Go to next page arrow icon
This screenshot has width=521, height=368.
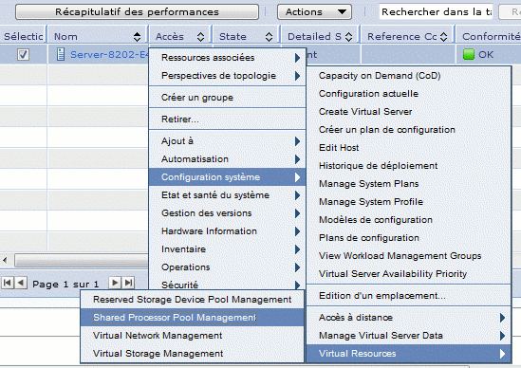pos(115,283)
